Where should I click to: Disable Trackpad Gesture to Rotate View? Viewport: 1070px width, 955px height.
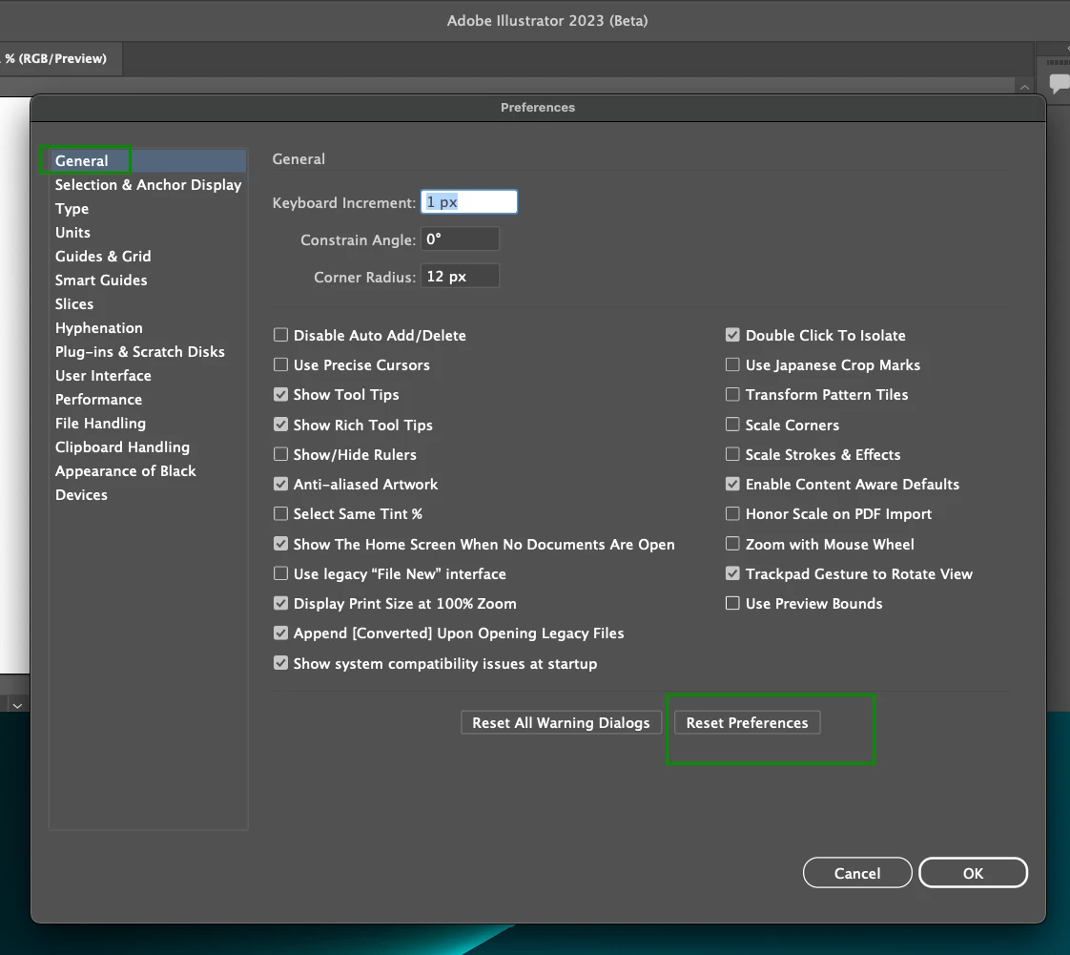[732, 573]
